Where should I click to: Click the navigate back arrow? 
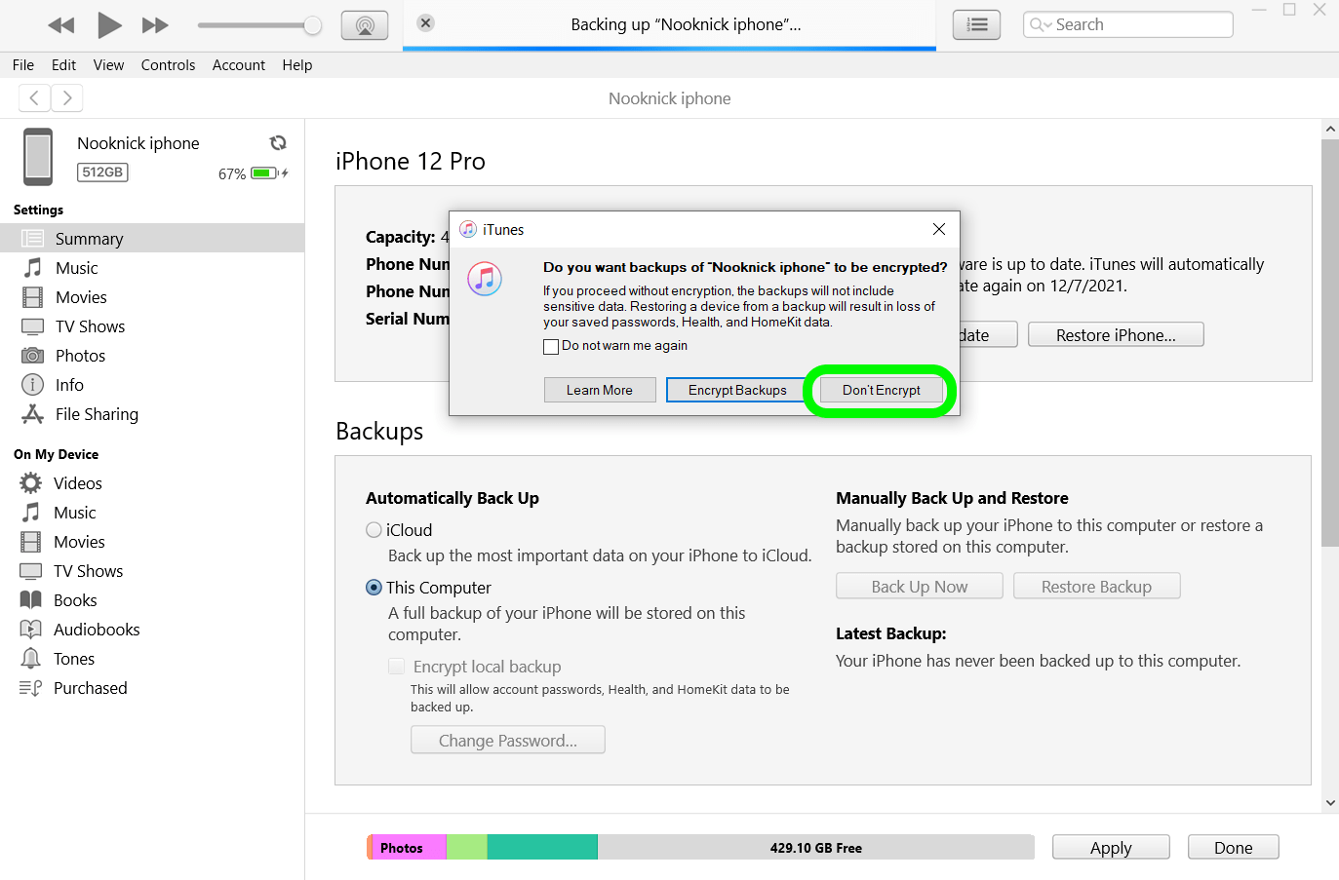pyautogui.click(x=34, y=97)
